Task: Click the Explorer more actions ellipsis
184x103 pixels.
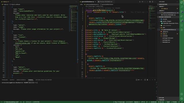Action: click(177, 2)
